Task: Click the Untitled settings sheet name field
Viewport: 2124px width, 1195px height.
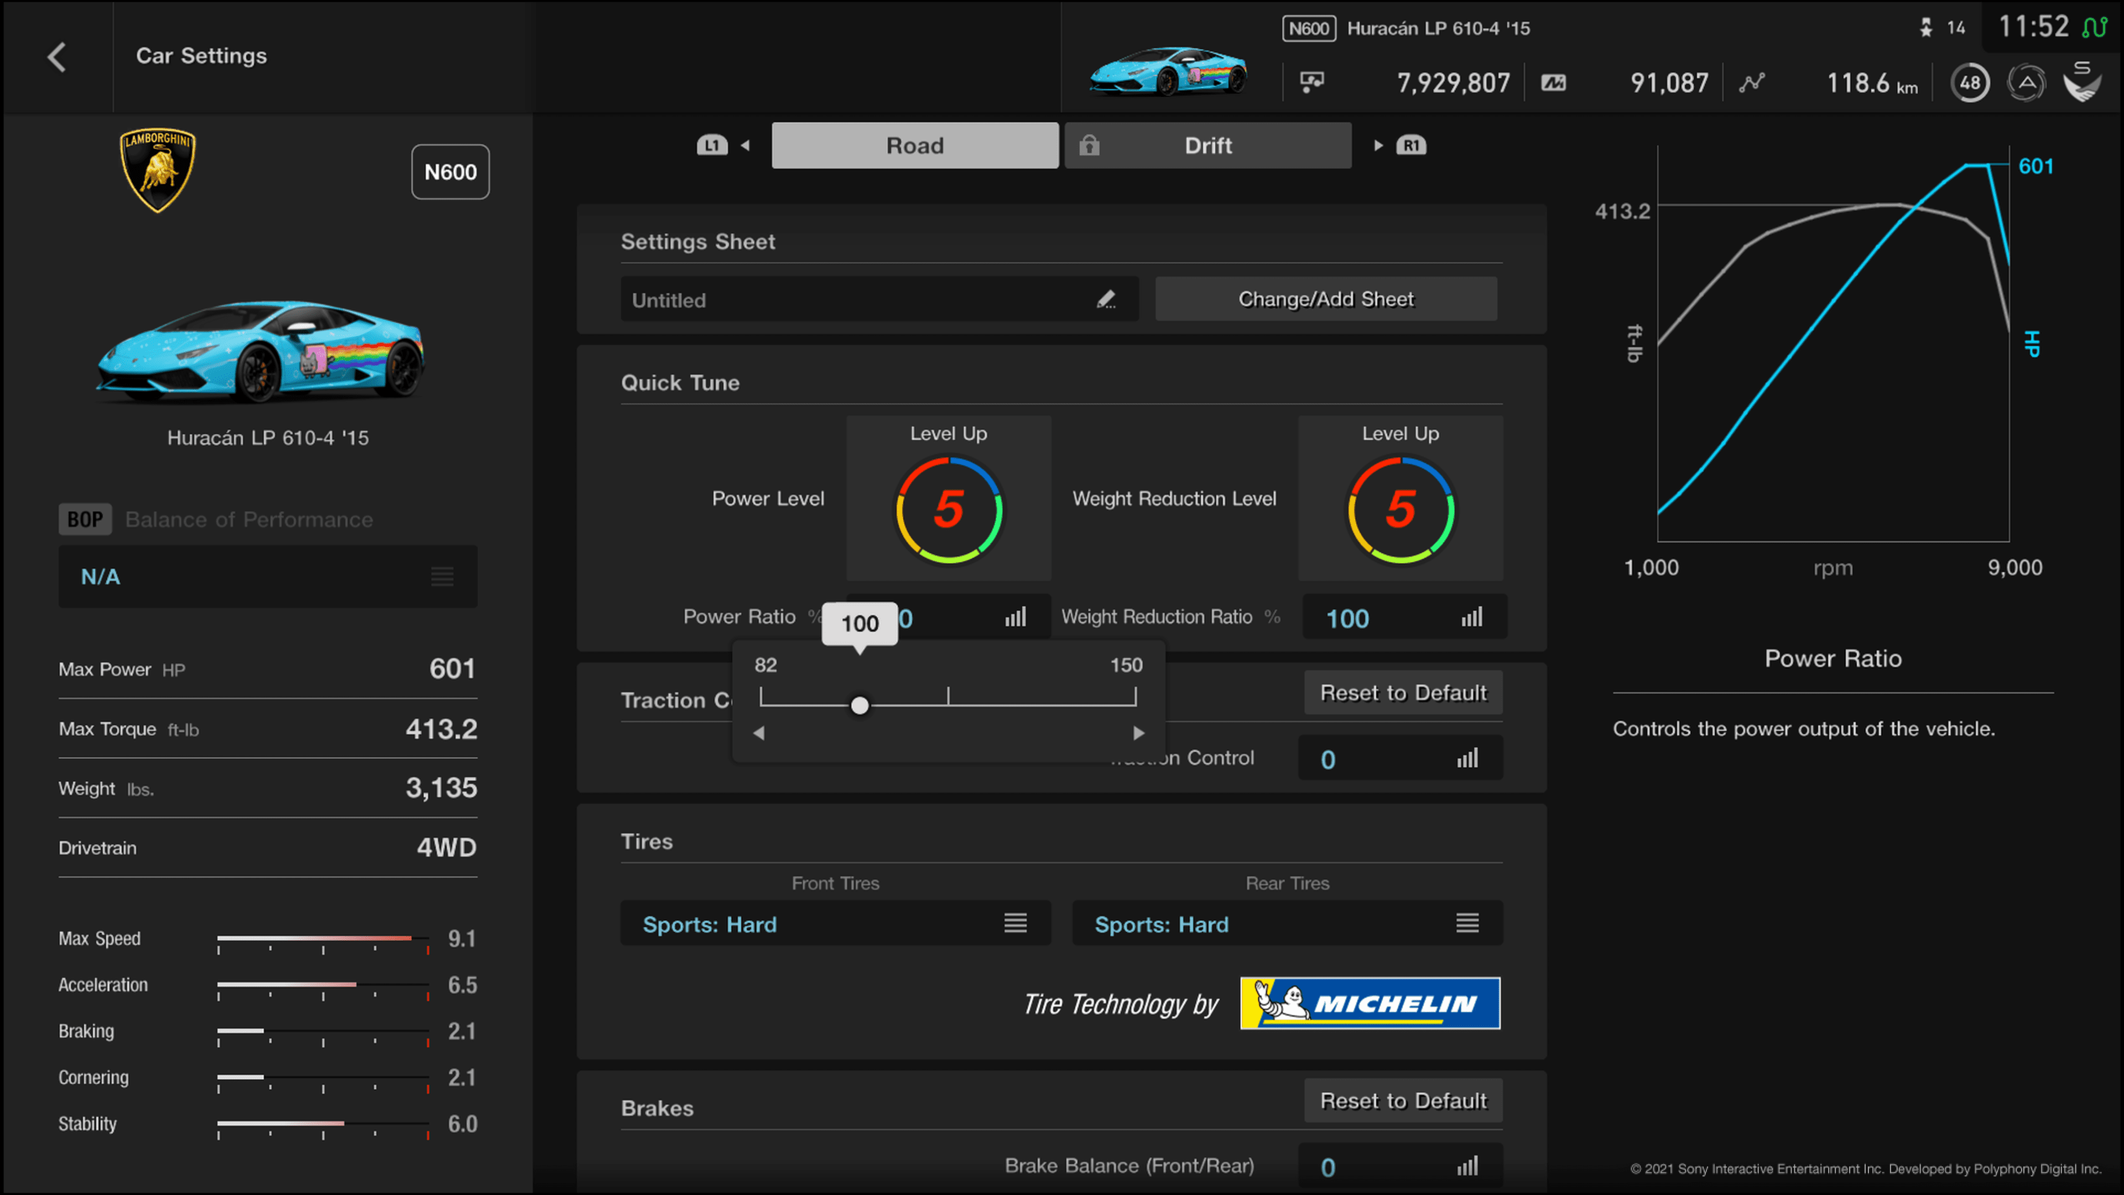Action: tap(879, 299)
